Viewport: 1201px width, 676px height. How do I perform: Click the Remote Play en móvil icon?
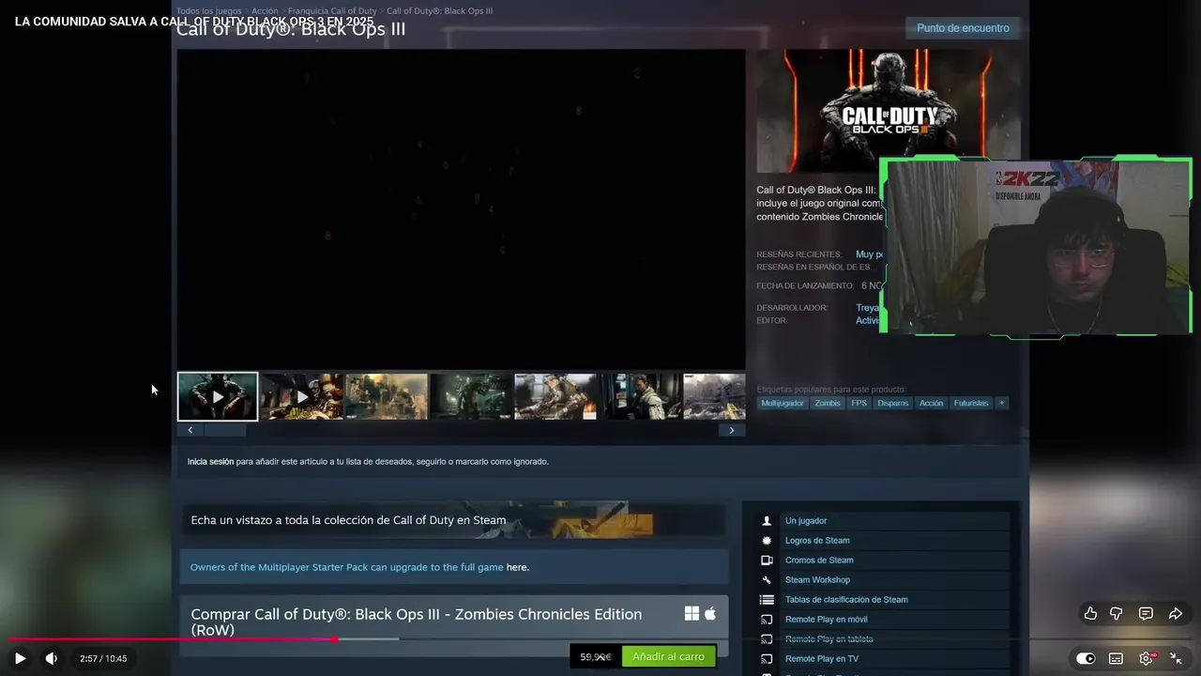point(767,620)
